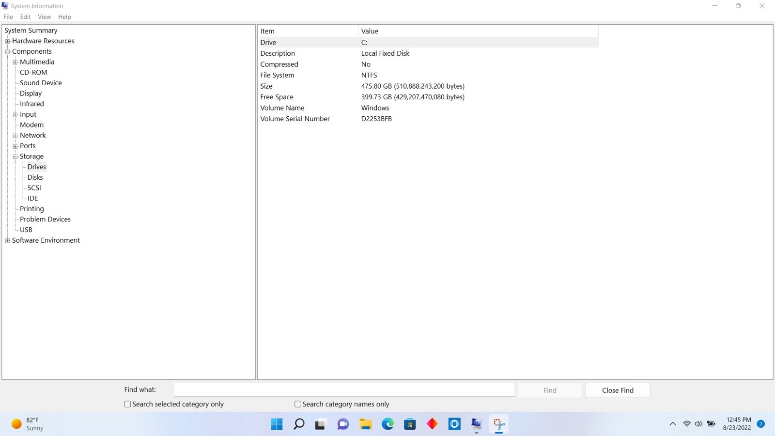Viewport: 775px width, 436px height.
Task: Select the Infrared tree item
Action: point(31,104)
